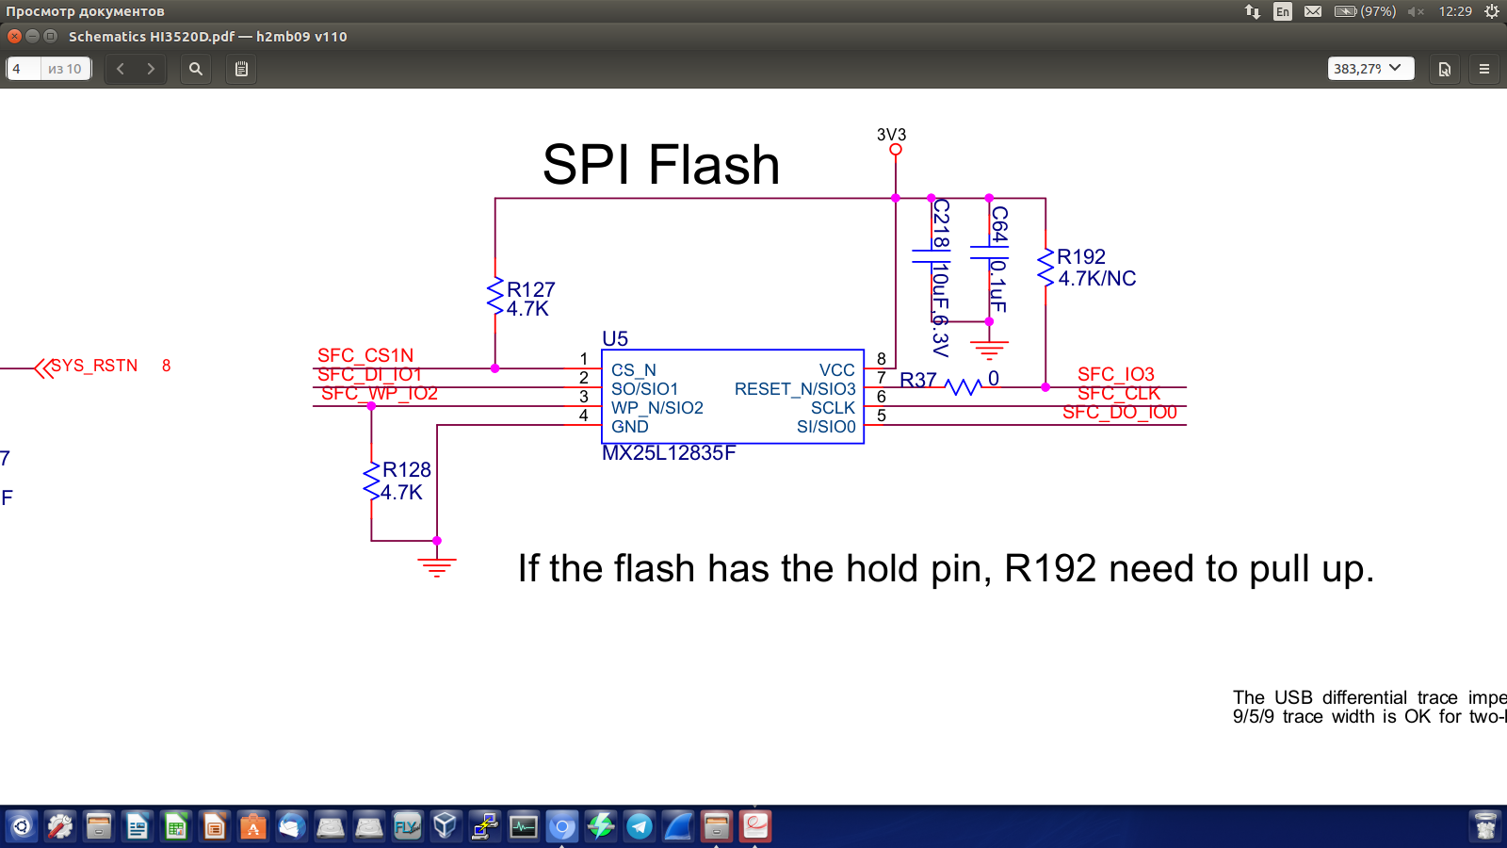Open the muted sound indicator
Screen dimensions: 1507x848
point(1416,11)
